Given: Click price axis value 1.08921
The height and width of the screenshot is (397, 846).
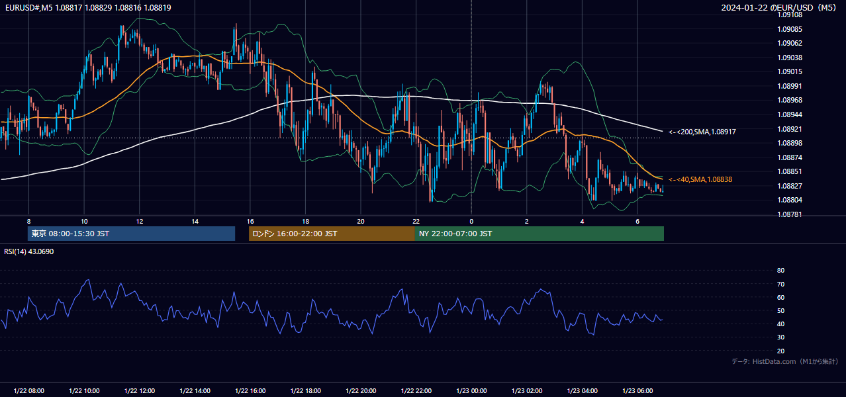Looking at the screenshot, I should coord(789,129).
